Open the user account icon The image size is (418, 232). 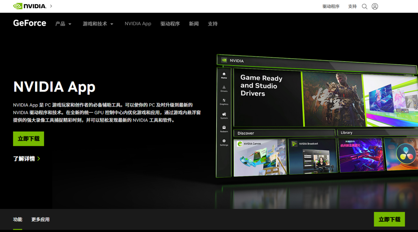375,7
